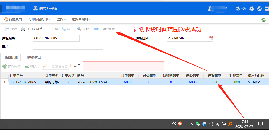The height and width of the screenshot is (130, 269).
Task: Click the 送货数量 column header
Action: pyautogui.click(x=214, y=75)
